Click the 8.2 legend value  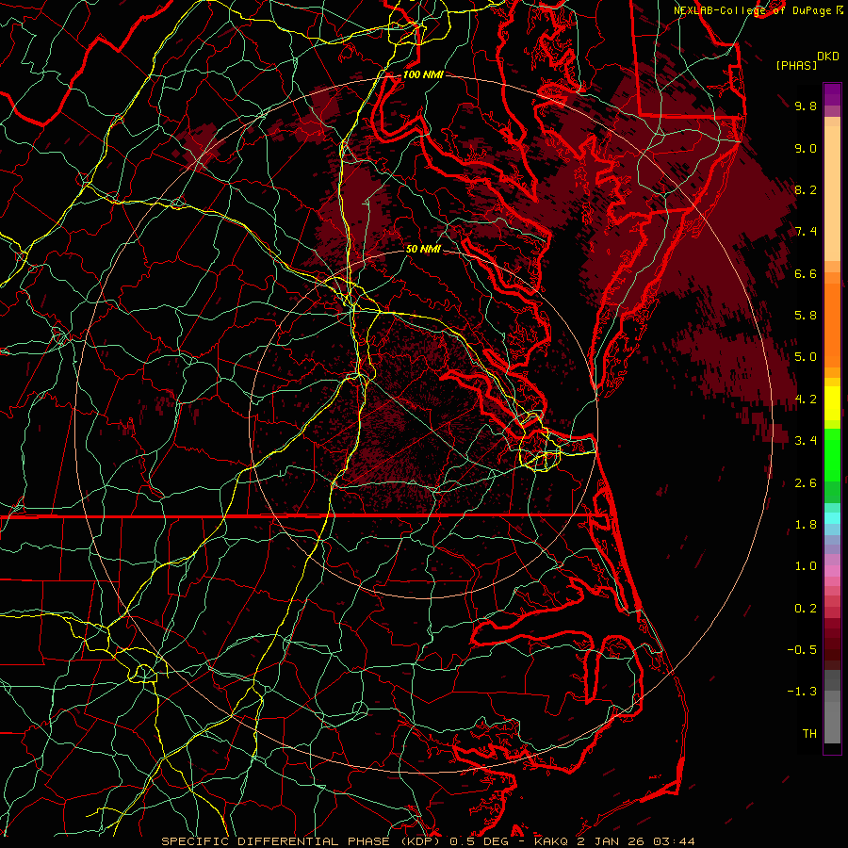coord(806,189)
